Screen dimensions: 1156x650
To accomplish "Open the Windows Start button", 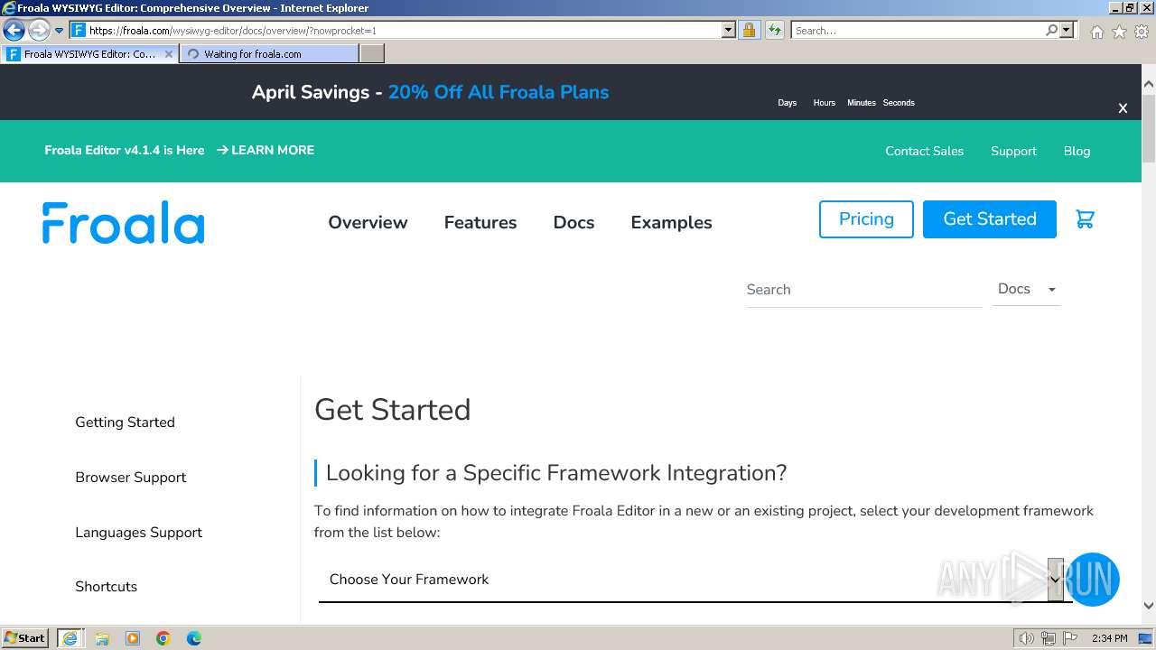I will tap(25, 638).
